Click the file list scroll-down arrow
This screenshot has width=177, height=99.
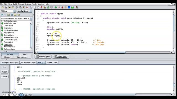click(31, 49)
